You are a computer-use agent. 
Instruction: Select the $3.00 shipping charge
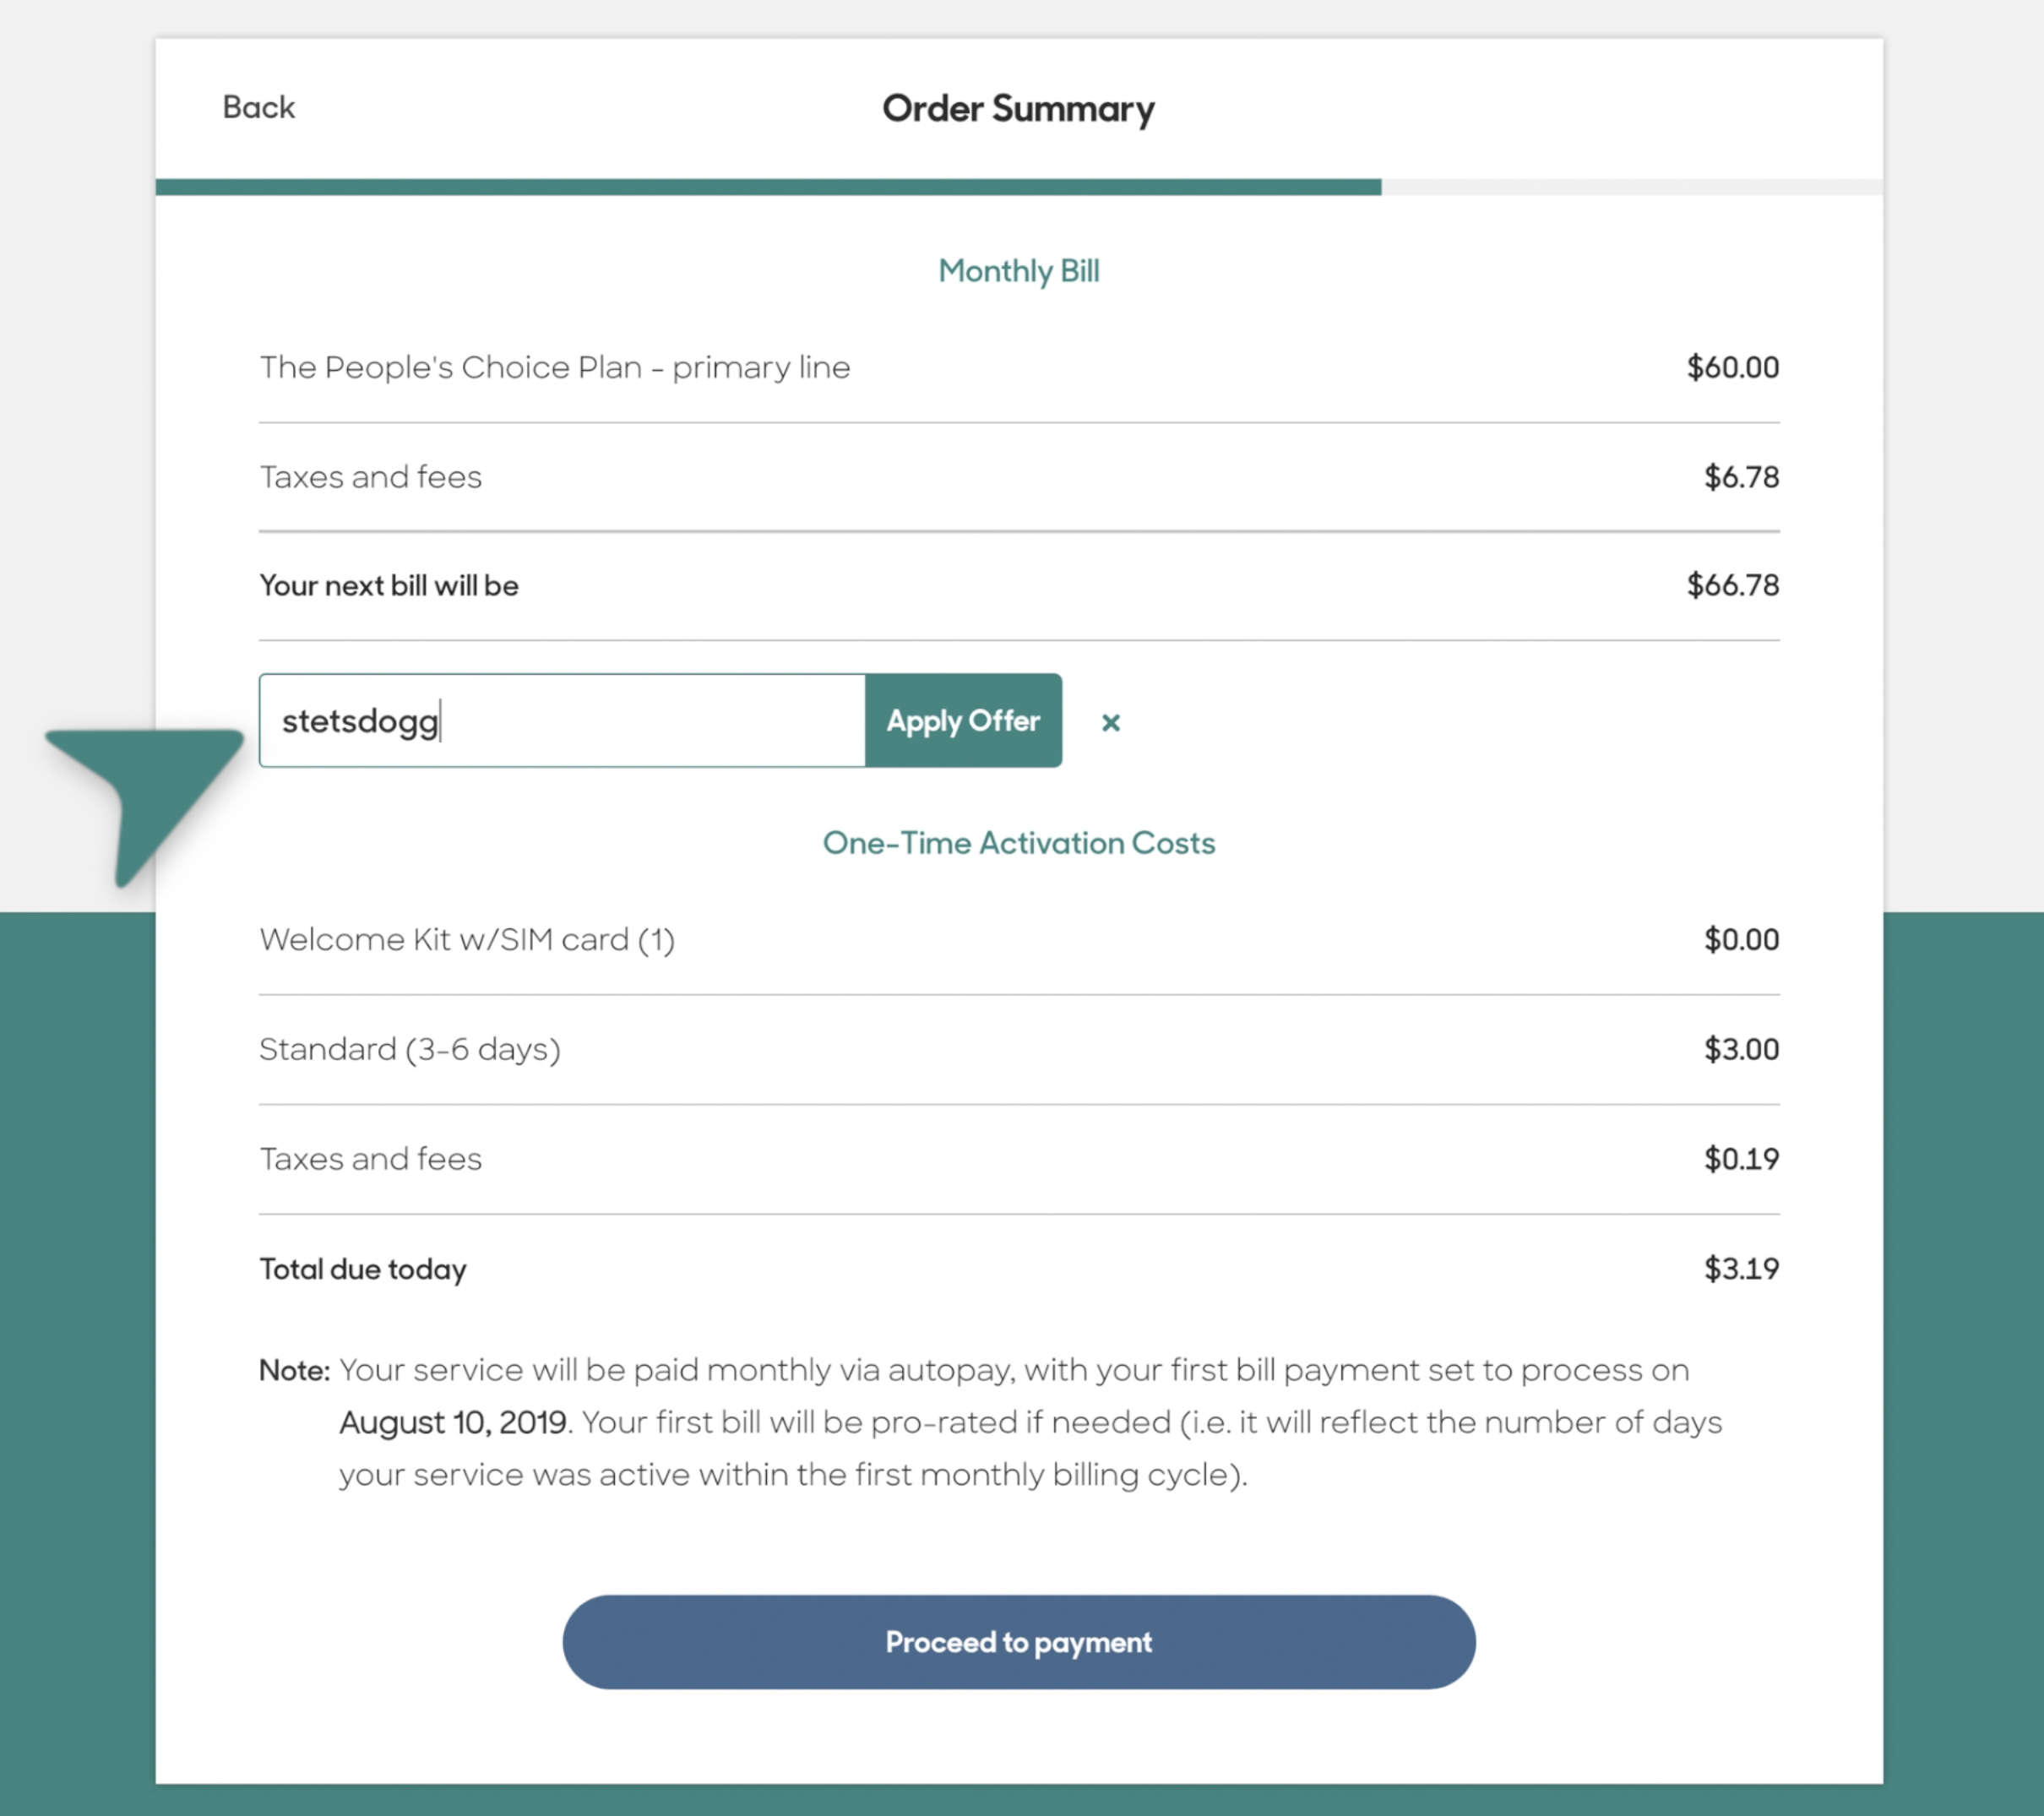coord(1741,1049)
